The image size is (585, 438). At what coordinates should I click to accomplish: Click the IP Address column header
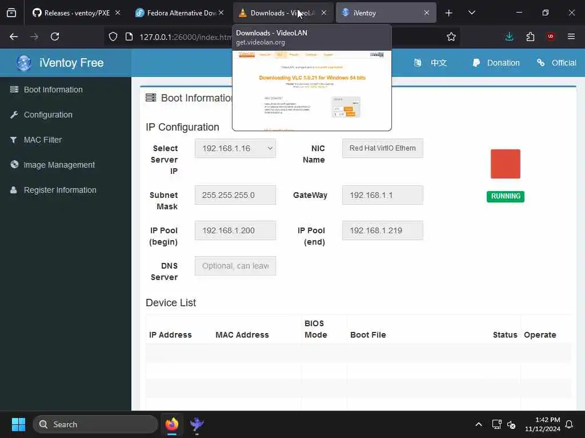(x=170, y=335)
